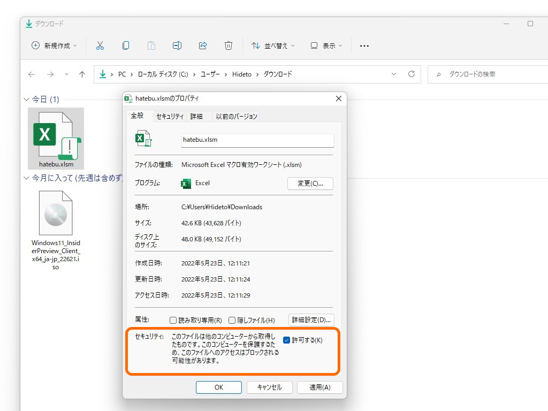Click the Excel file icon in properties dialog

click(143, 139)
